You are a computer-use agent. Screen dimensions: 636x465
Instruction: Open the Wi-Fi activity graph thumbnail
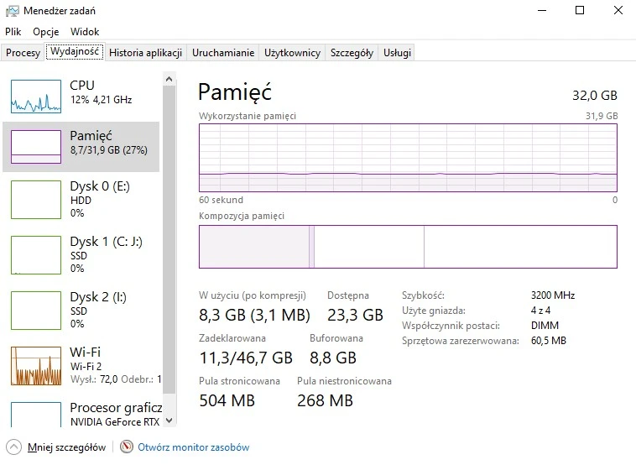click(36, 364)
